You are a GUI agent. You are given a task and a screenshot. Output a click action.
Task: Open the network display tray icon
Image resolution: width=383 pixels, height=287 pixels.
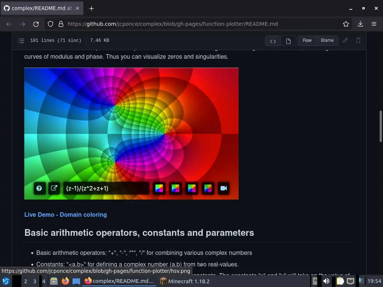[x=350, y=281]
